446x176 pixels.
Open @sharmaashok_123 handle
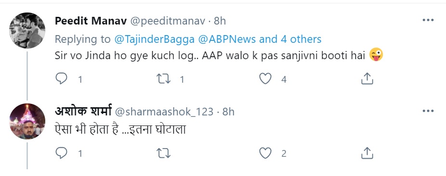coord(164,112)
